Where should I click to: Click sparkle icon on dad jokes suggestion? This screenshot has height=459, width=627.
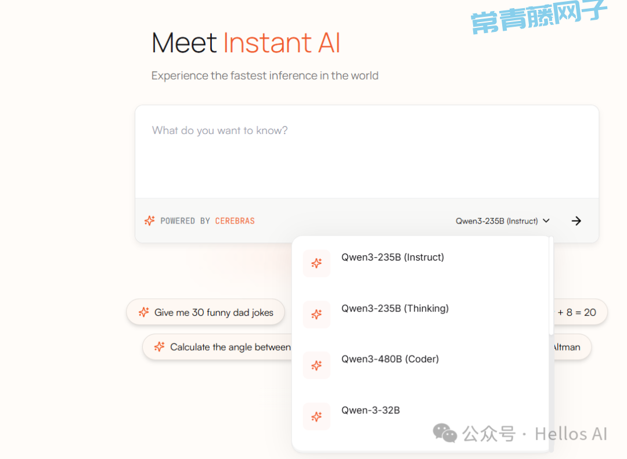click(x=144, y=312)
